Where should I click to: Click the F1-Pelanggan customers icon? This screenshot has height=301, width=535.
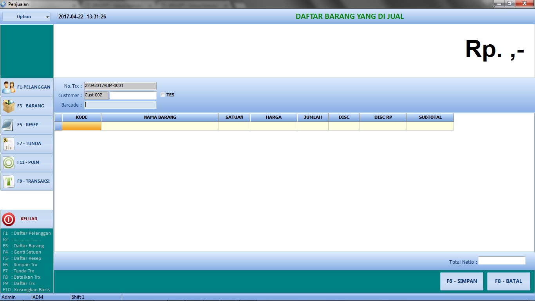(9, 87)
